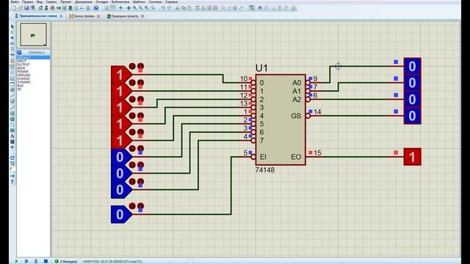The width and height of the screenshot is (470, 264).
Task: Toggle logic state wired to input 4
Action: pos(121,140)
